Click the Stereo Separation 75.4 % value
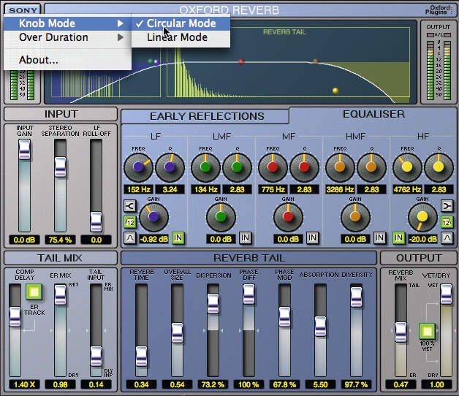The height and width of the screenshot is (396, 459). pyautogui.click(x=60, y=240)
